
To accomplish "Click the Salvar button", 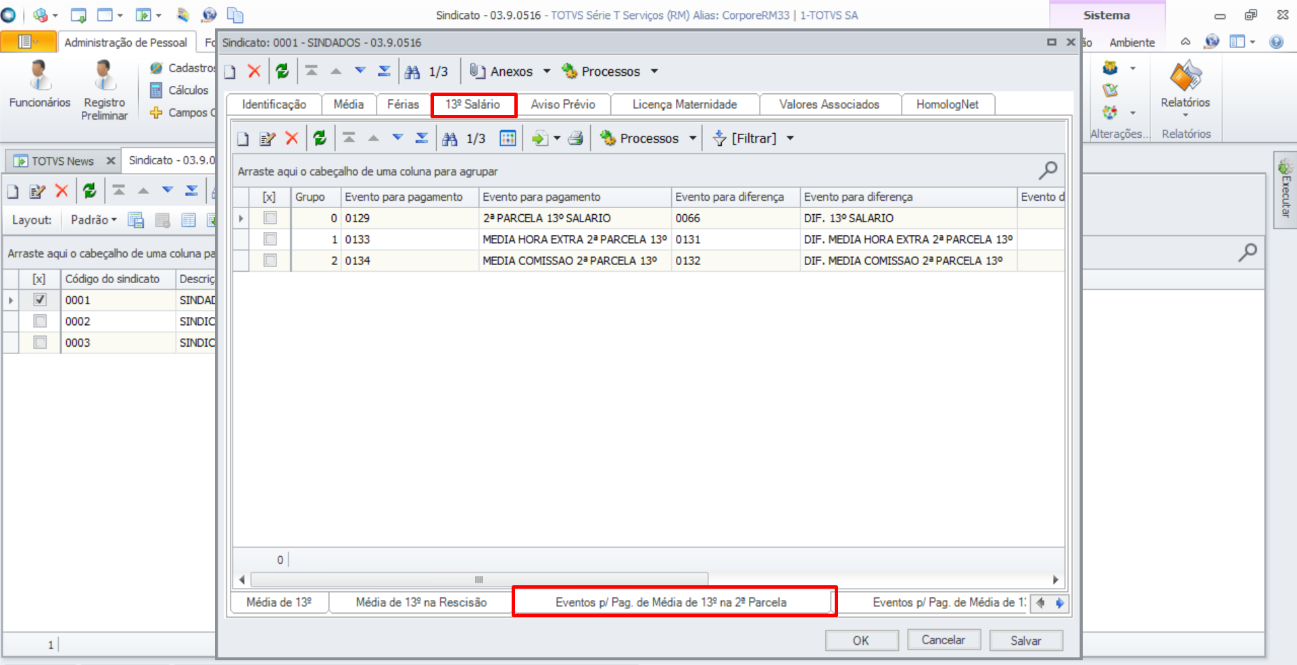I will pyautogui.click(x=1026, y=640).
